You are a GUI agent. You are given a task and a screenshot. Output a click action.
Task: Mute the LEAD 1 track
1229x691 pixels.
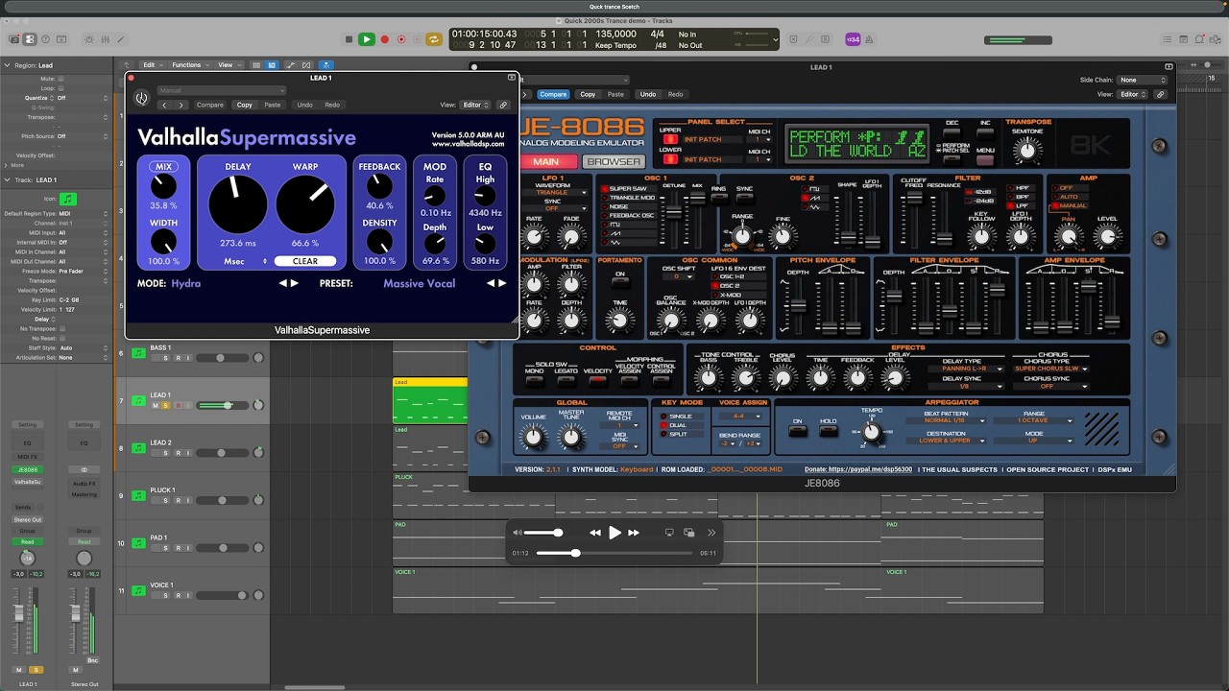156,405
